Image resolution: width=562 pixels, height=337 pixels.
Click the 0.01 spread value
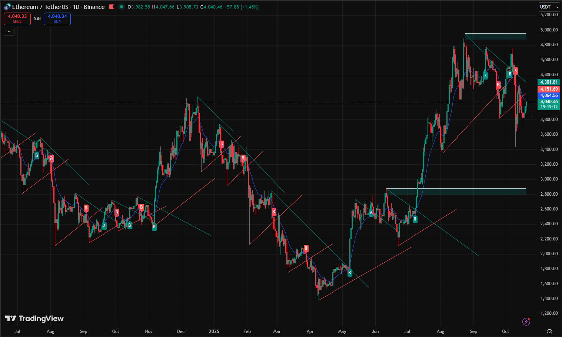[37, 19]
